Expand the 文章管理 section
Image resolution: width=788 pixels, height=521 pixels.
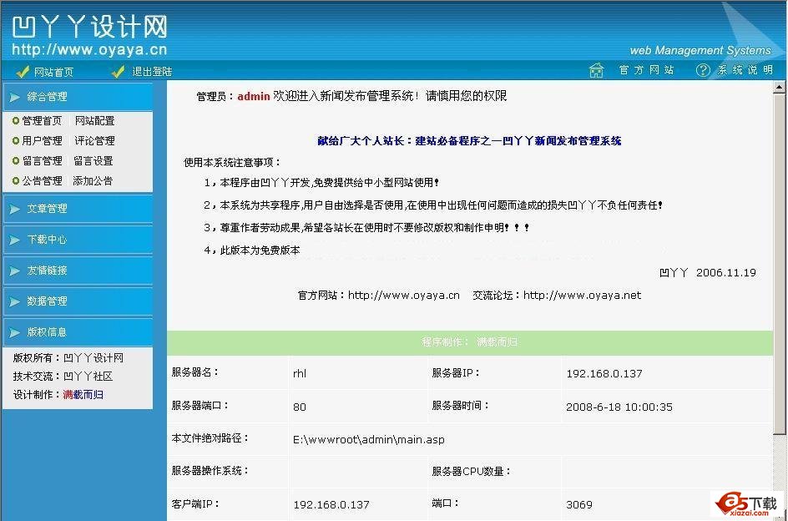coord(78,209)
